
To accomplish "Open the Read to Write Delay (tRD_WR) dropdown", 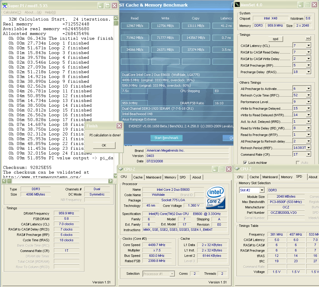I will (x=309, y=128).
